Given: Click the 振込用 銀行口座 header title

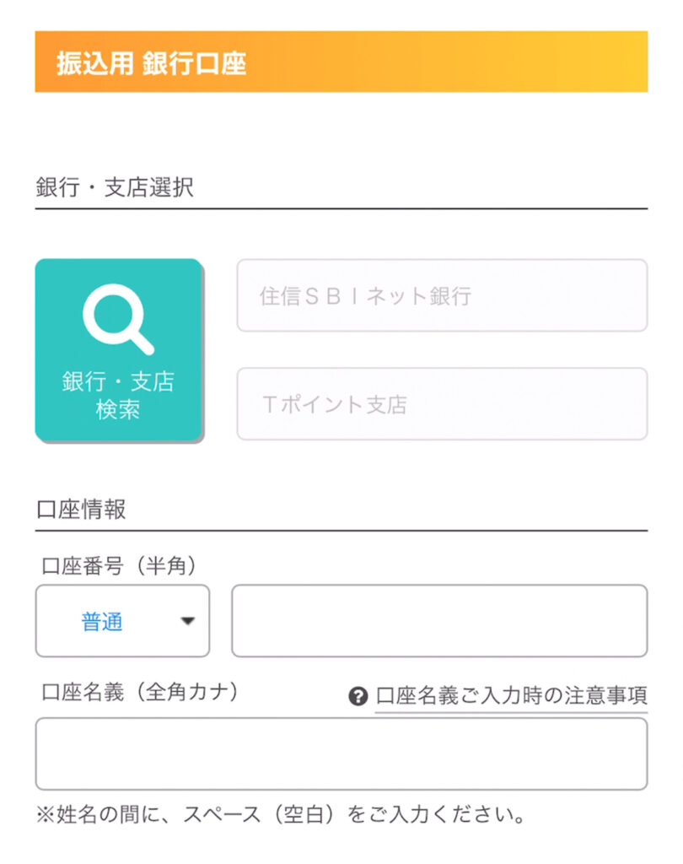Looking at the screenshot, I should point(152,63).
